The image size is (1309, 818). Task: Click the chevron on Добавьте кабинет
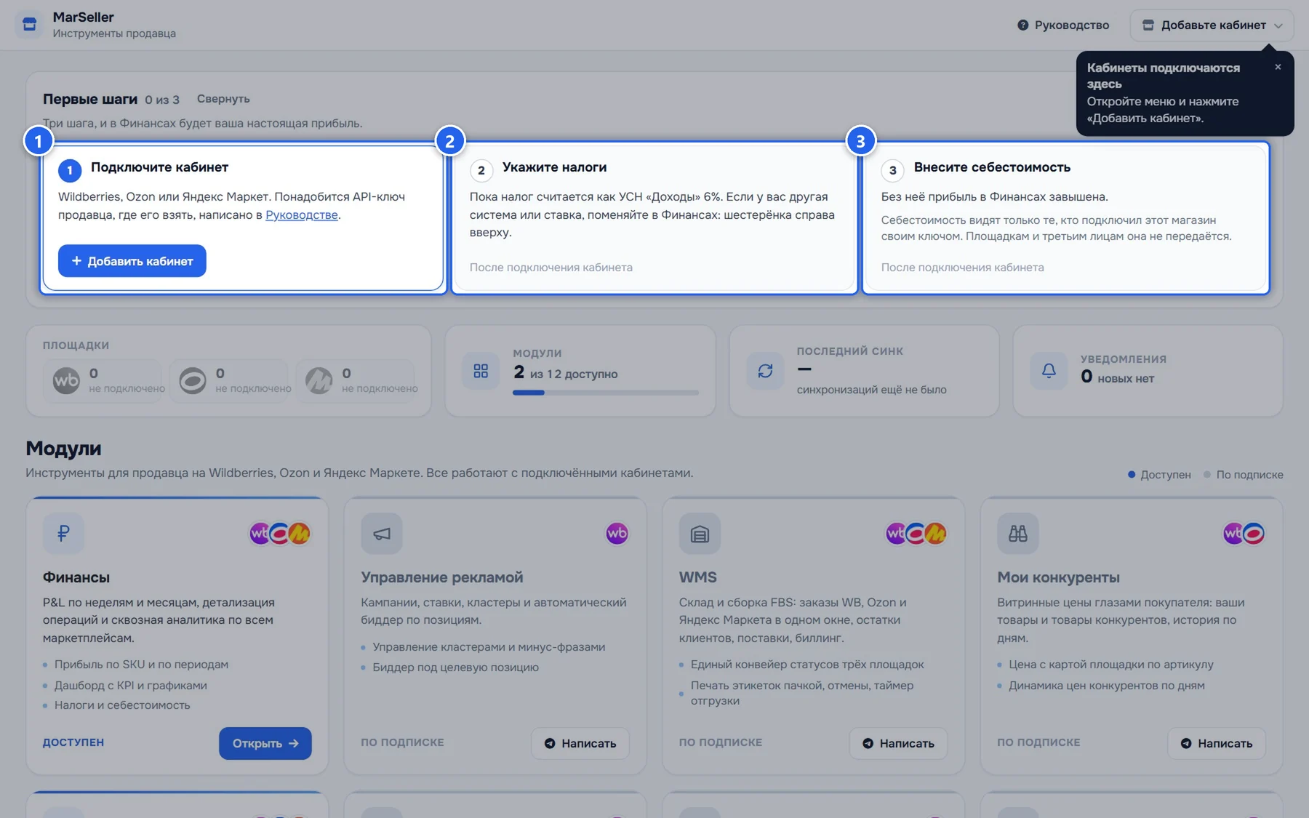(1278, 25)
